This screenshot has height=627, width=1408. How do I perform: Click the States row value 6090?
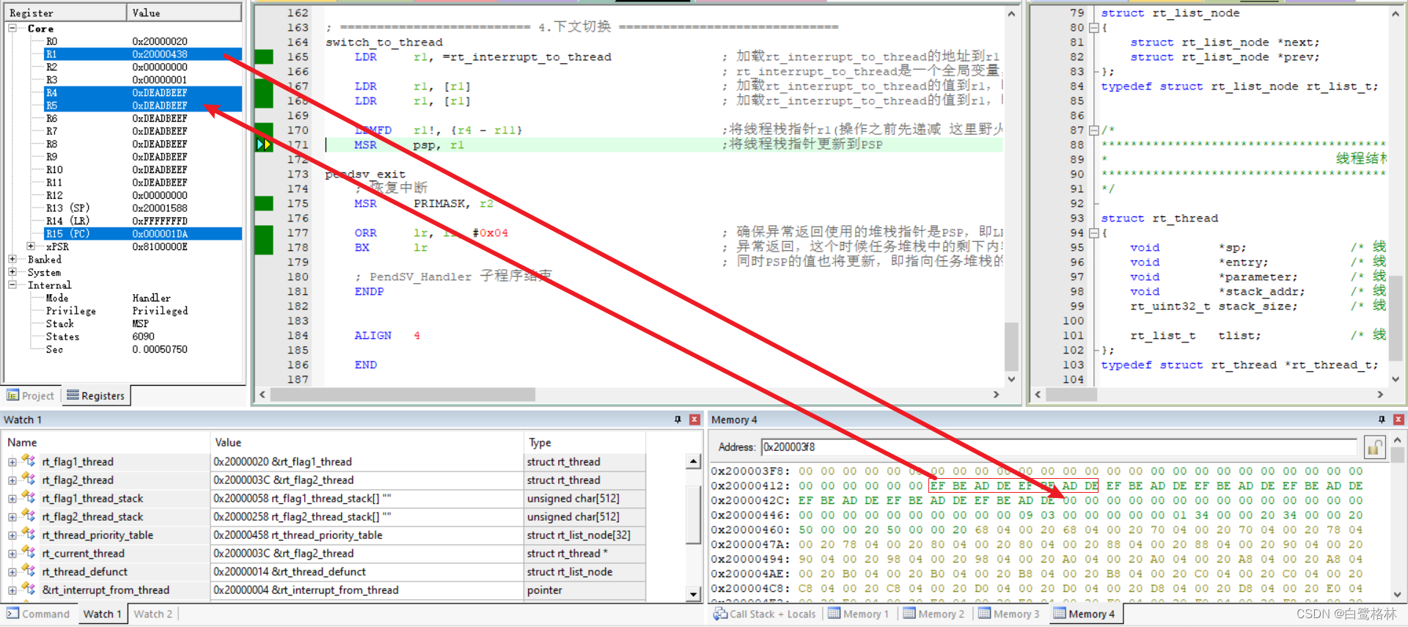pos(143,337)
